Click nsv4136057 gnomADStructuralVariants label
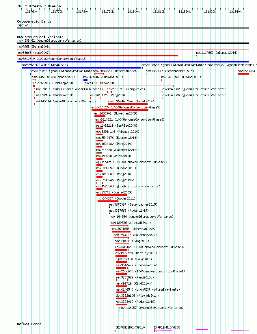257x334 pixels. click(x=151, y=308)
